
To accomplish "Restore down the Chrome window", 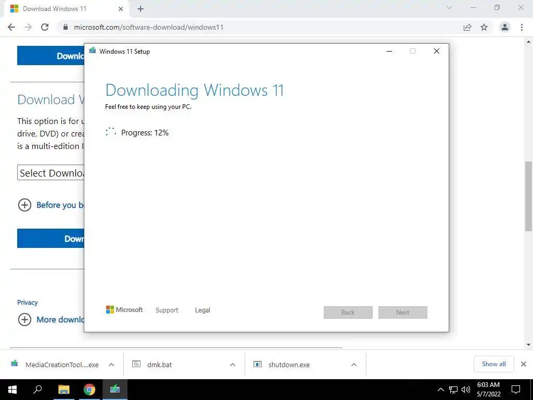I will click(497, 7).
